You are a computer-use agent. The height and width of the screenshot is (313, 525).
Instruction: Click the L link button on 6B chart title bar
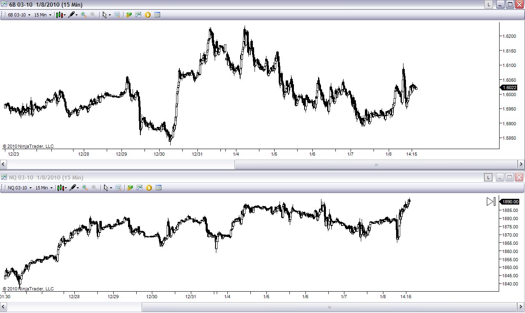point(488,5)
